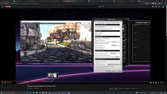
Task: Click the taskbar weather widget
Action: pos(141,93)
